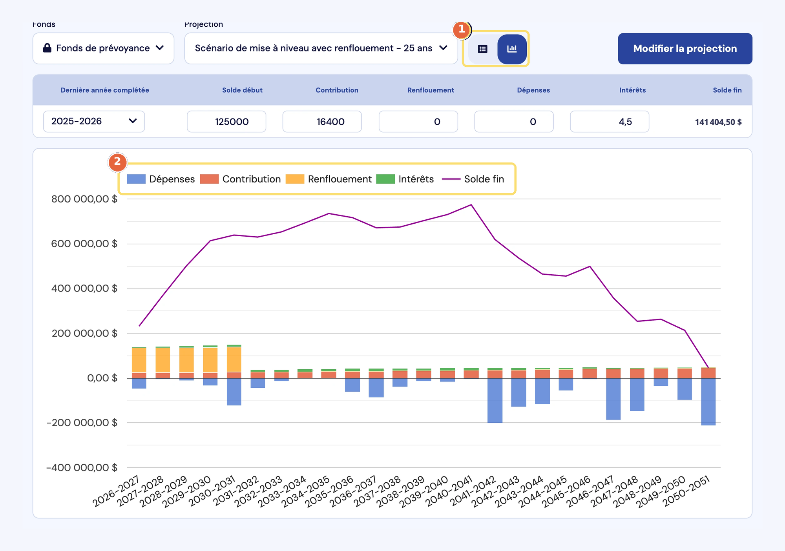Click the Dépenses input field
Viewport: 785px width, 551px height.
[514, 122]
